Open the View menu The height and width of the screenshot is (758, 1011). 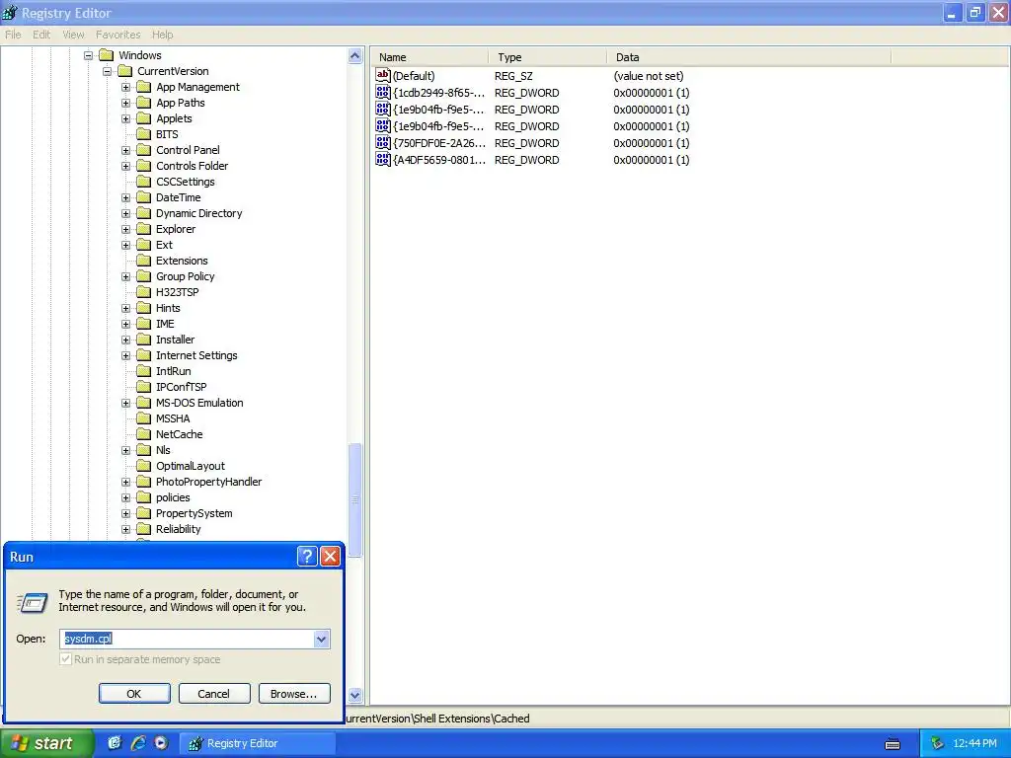(x=73, y=35)
